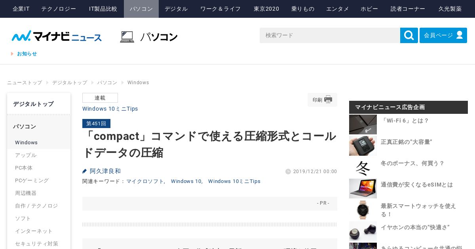Open 最新スマートウォッチを使える！ article
Screen dimensions: 475x249
click(418, 210)
